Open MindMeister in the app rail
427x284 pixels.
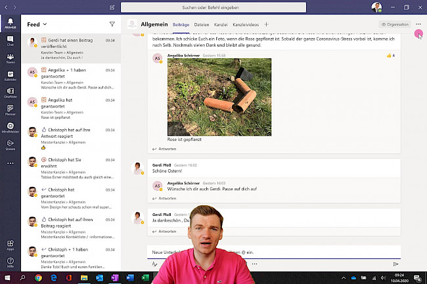pos(10,127)
